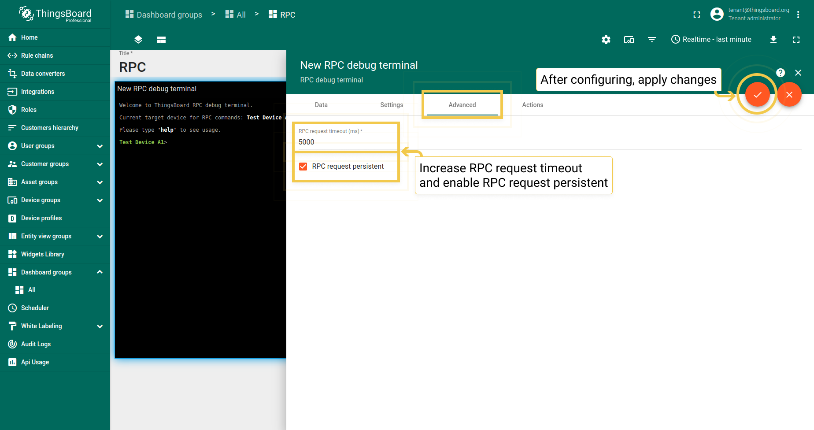Open Widgets Library from sidebar

43,254
